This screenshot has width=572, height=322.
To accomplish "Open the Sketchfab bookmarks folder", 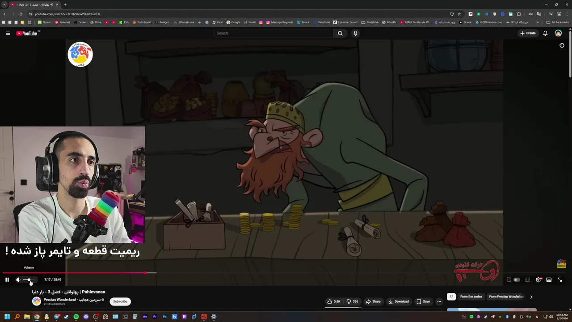I will (x=370, y=22).
